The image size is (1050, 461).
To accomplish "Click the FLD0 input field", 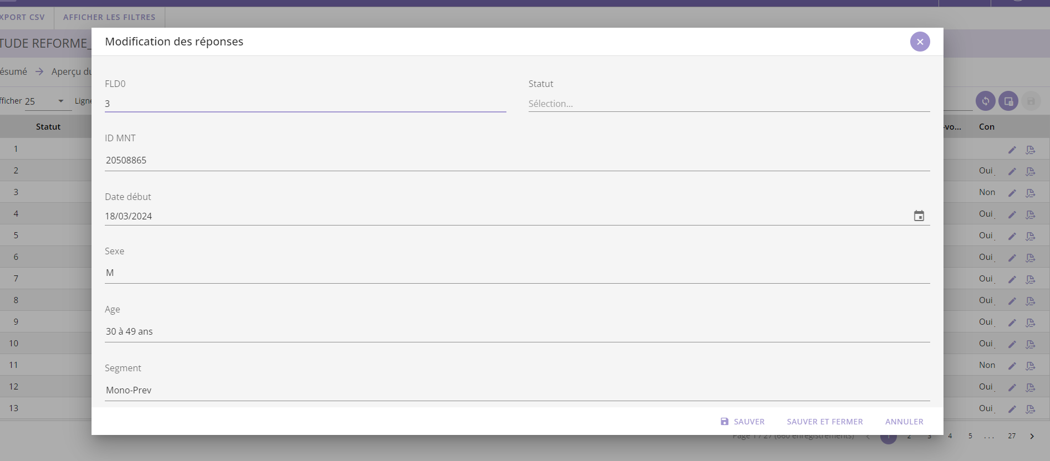I will [305, 104].
